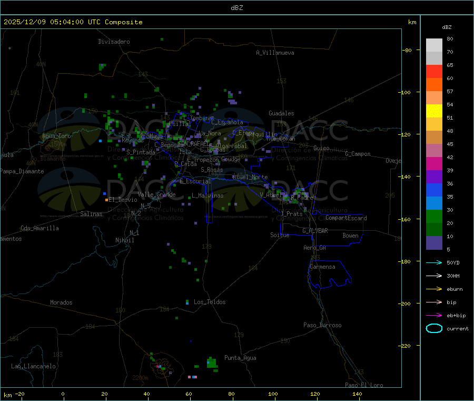Click the 'Paso_El_Loro' map label

click(364, 385)
